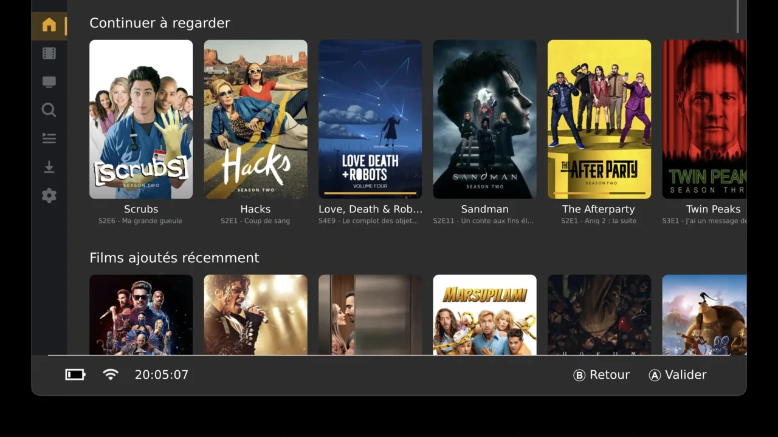Click the 'Love, Death & Rob...' title
Image resolution: width=778 pixels, height=437 pixels.
(370, 209)
